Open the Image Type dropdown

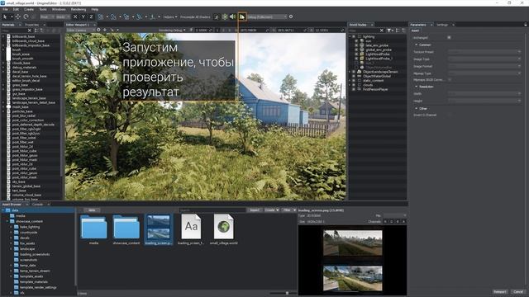tap(484, 59)
